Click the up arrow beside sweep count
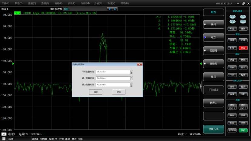This screenshot has width=251, height=141. 109,9
